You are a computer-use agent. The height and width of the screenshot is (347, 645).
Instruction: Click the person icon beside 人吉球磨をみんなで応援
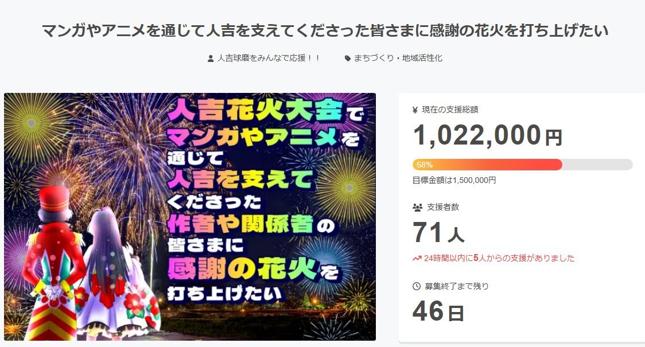tap(211, 59)
